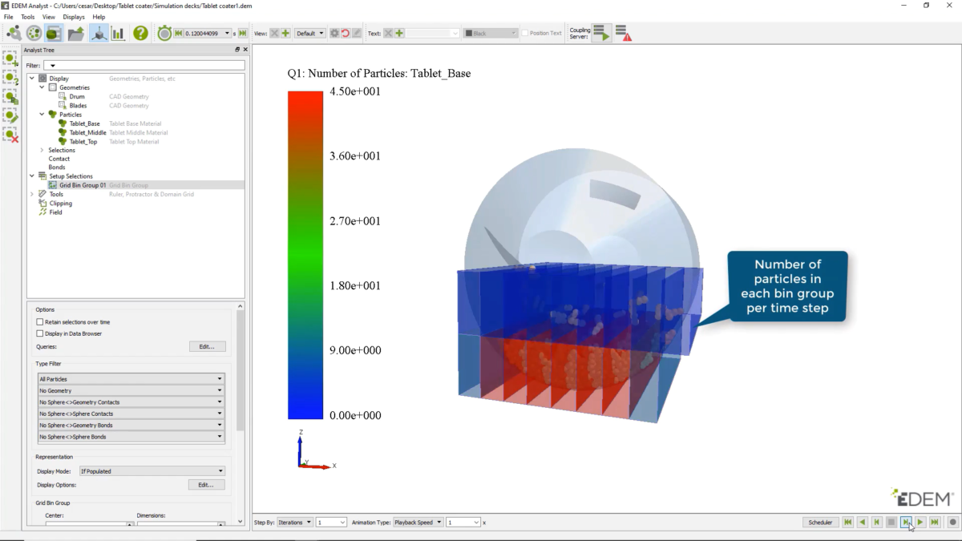This screenshot has height=541, width=962.
Task: Click the export folder icon in toolbar
Action: pyautogui.click(x=75, y=33)
